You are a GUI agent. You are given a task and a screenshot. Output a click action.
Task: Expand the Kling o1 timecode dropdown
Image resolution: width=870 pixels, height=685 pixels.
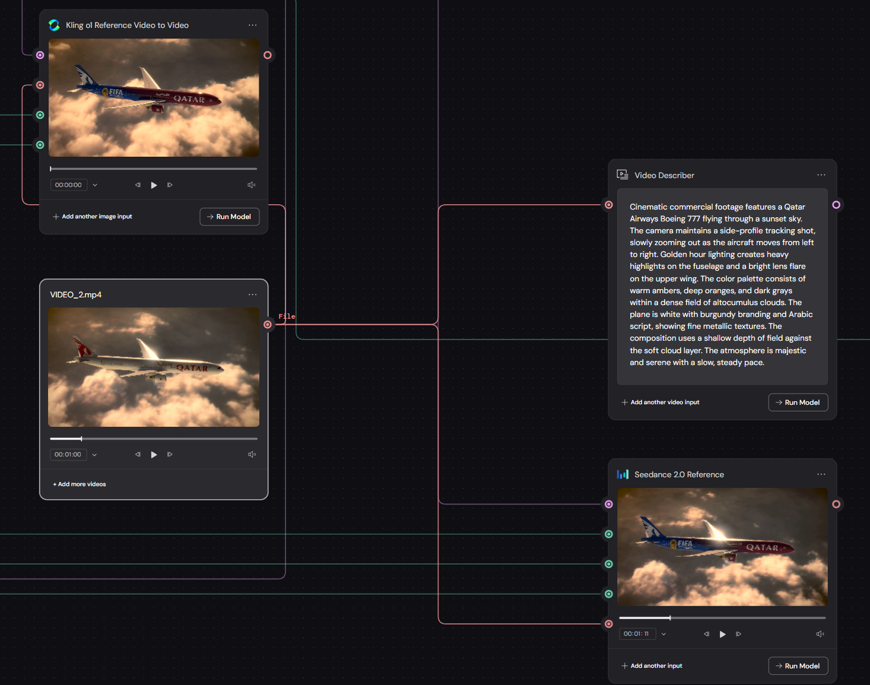(95, 185)
